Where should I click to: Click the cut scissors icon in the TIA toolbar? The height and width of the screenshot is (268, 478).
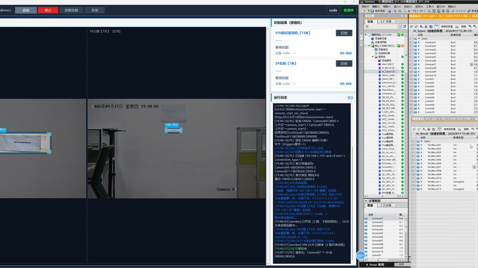[395, 11]
